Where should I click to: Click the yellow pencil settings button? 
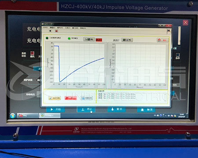(55, 98)
